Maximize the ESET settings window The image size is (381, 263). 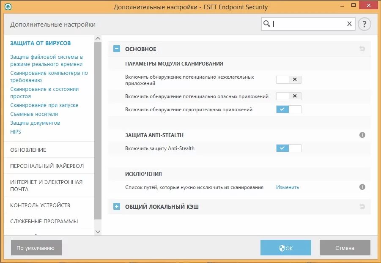point(354,5)
